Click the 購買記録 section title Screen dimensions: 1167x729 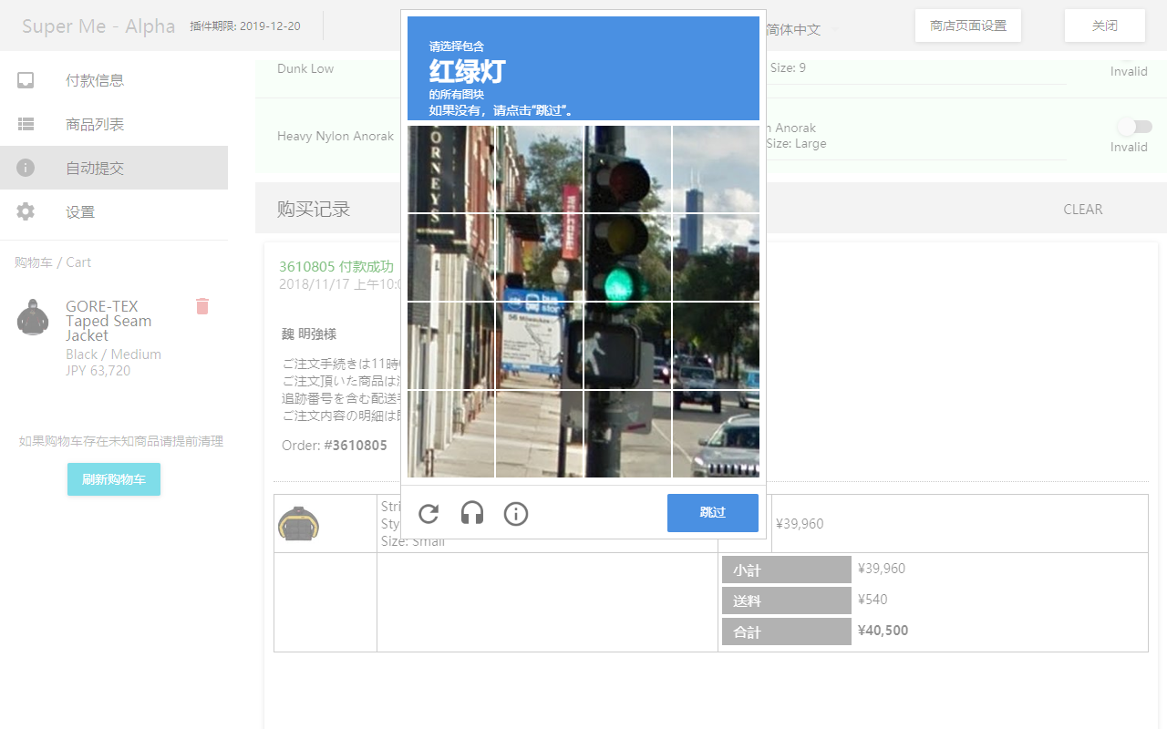click(x=314, y=209)
